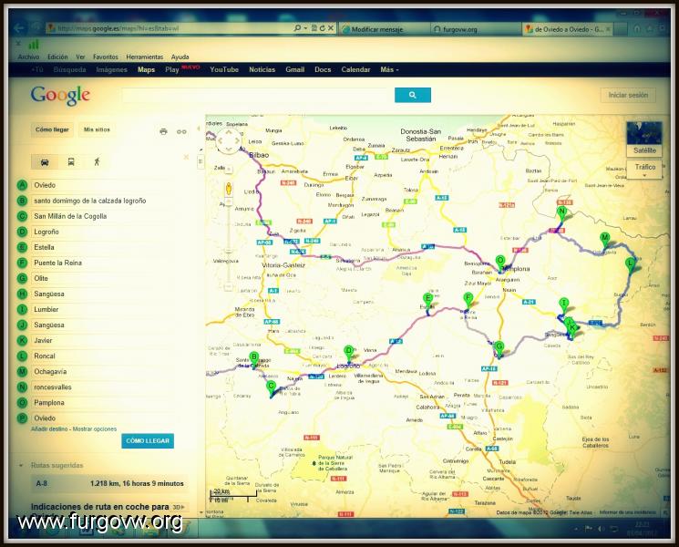Click green marker D next to Logroño field

22,232
